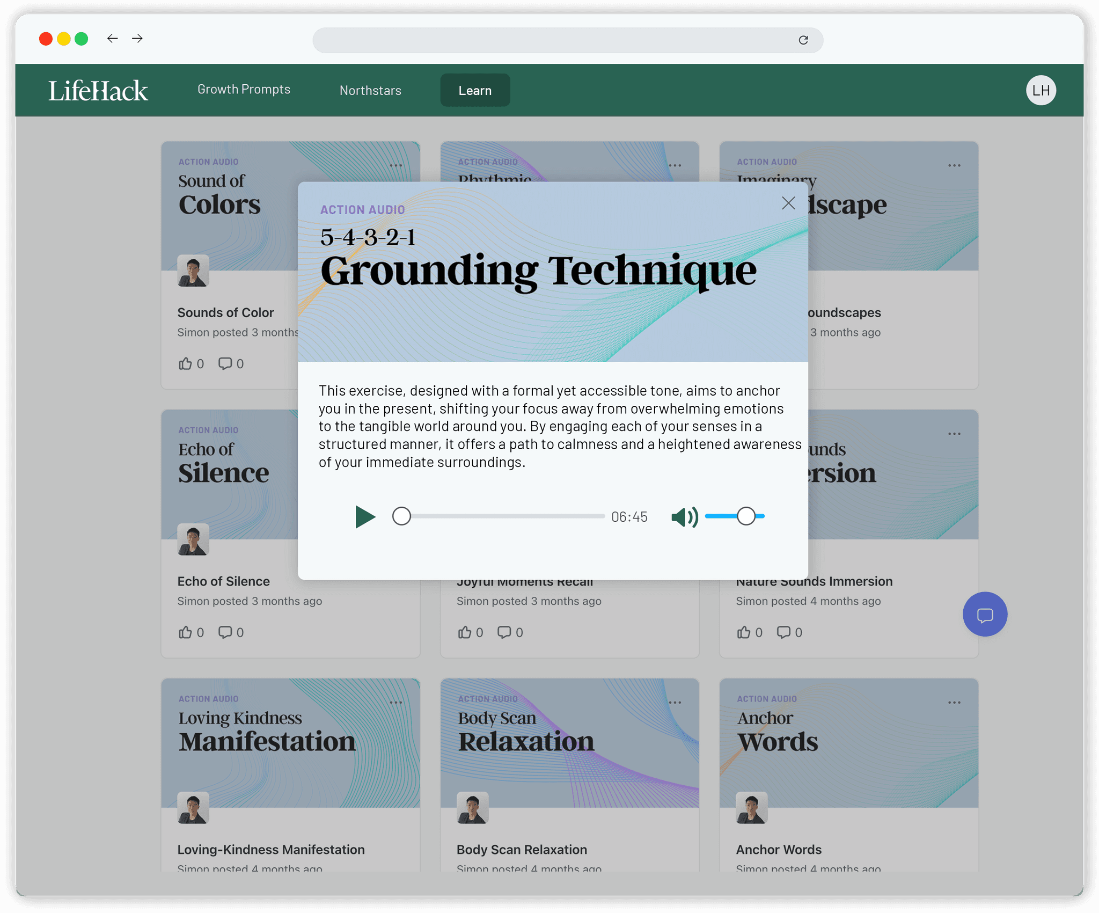Viewport: 1099px width, 913px height.
Task: Play the Grounding Technique audio
Action: point(365,517)
